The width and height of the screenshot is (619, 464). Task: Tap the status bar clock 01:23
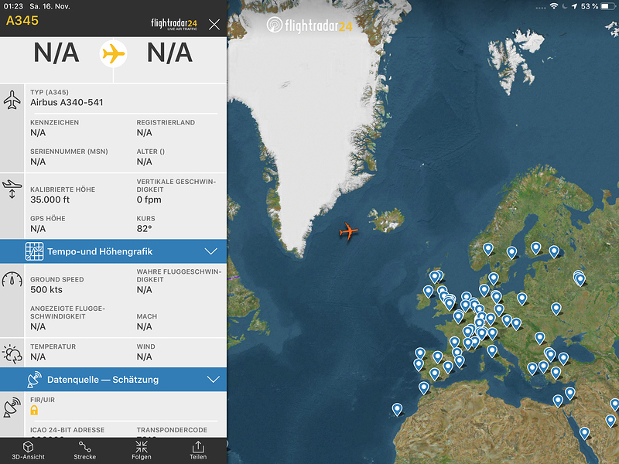[x=13, y=6]
